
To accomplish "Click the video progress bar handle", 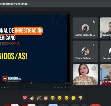I will coord(31,83).
